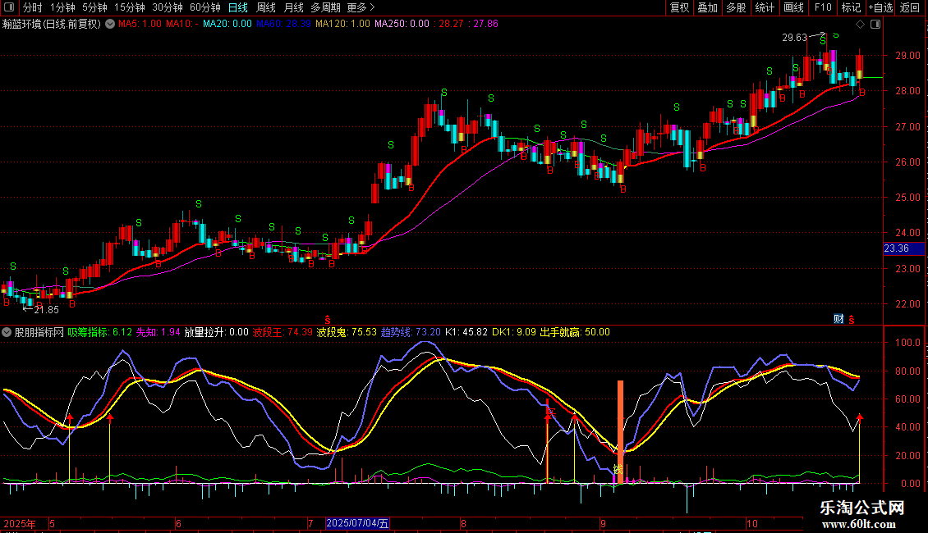Click the 复权 adjustment button
This screenshot has width=928, height=533.
(679, 7)
